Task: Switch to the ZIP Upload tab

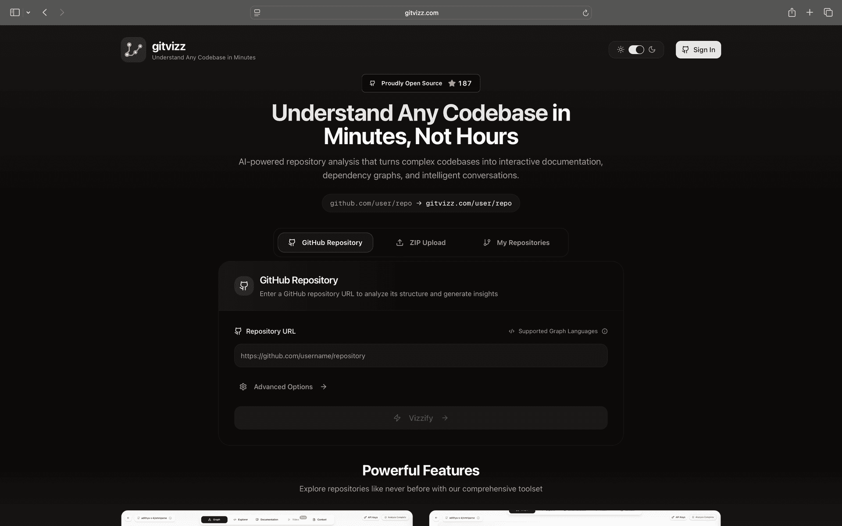Action: pos(421,242)
